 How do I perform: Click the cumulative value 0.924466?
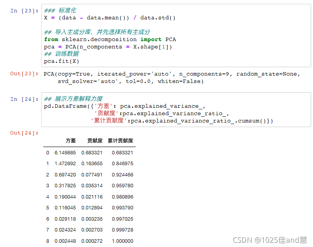tap(122, 175)
